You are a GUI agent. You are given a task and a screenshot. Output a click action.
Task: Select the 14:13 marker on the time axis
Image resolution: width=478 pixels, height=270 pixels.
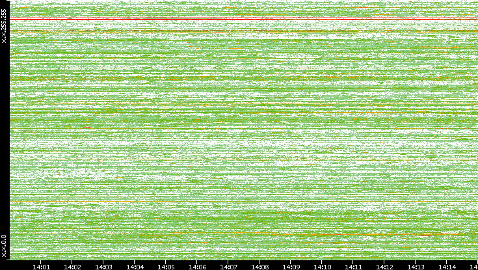416,266
